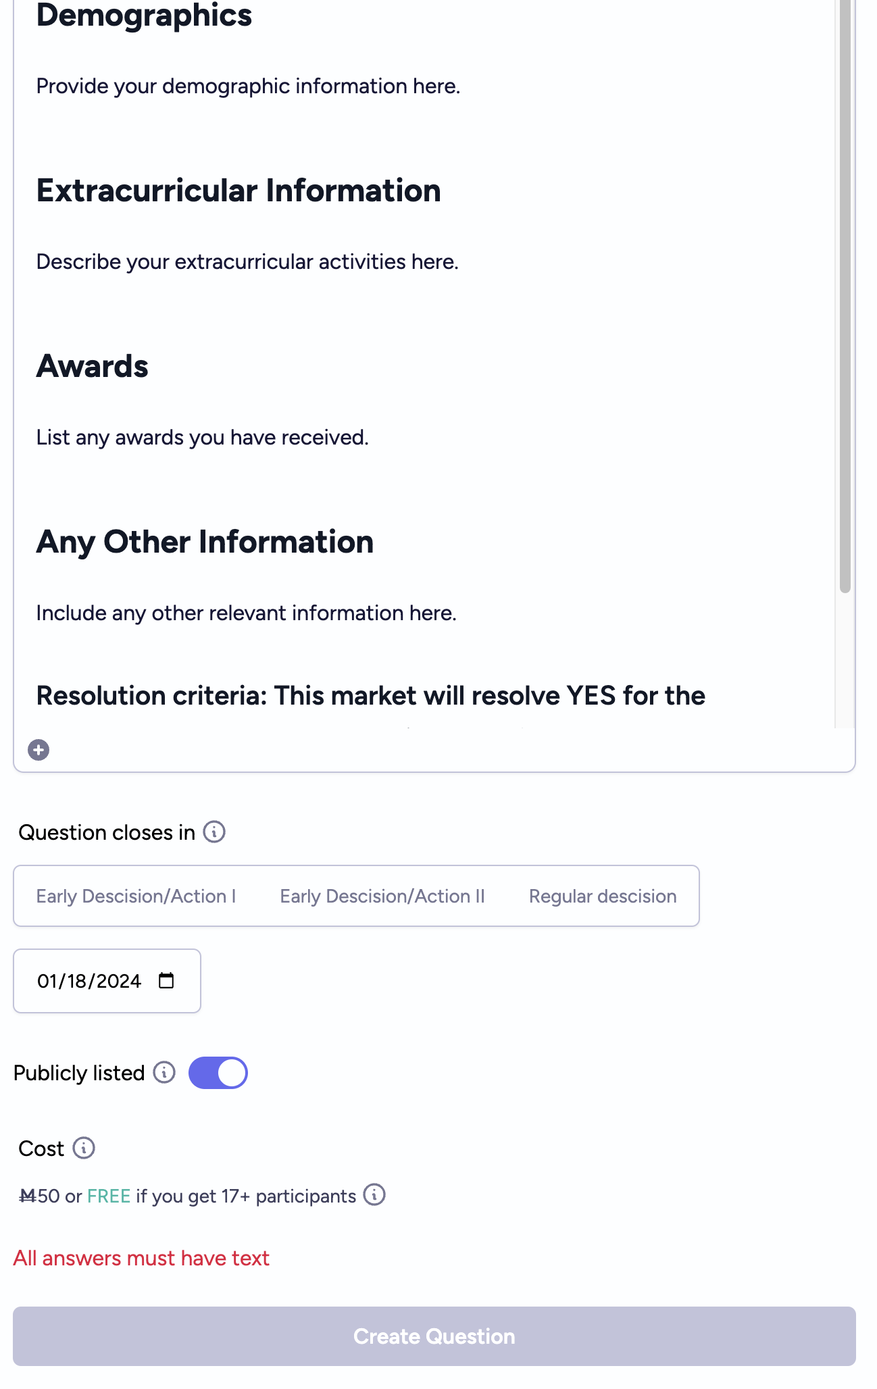Click info icon after 17+ participants text
This screenshot has height=1389, width=877.
tap(374, 1194)
